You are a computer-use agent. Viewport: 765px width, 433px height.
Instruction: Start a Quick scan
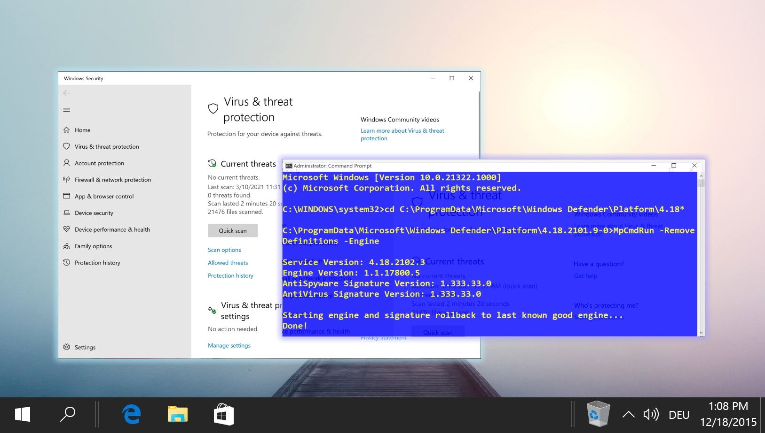[233, 230]
